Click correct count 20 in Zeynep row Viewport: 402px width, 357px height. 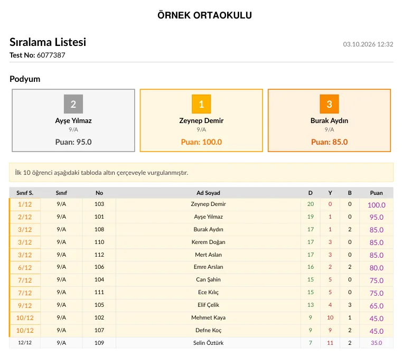point(311,204)
